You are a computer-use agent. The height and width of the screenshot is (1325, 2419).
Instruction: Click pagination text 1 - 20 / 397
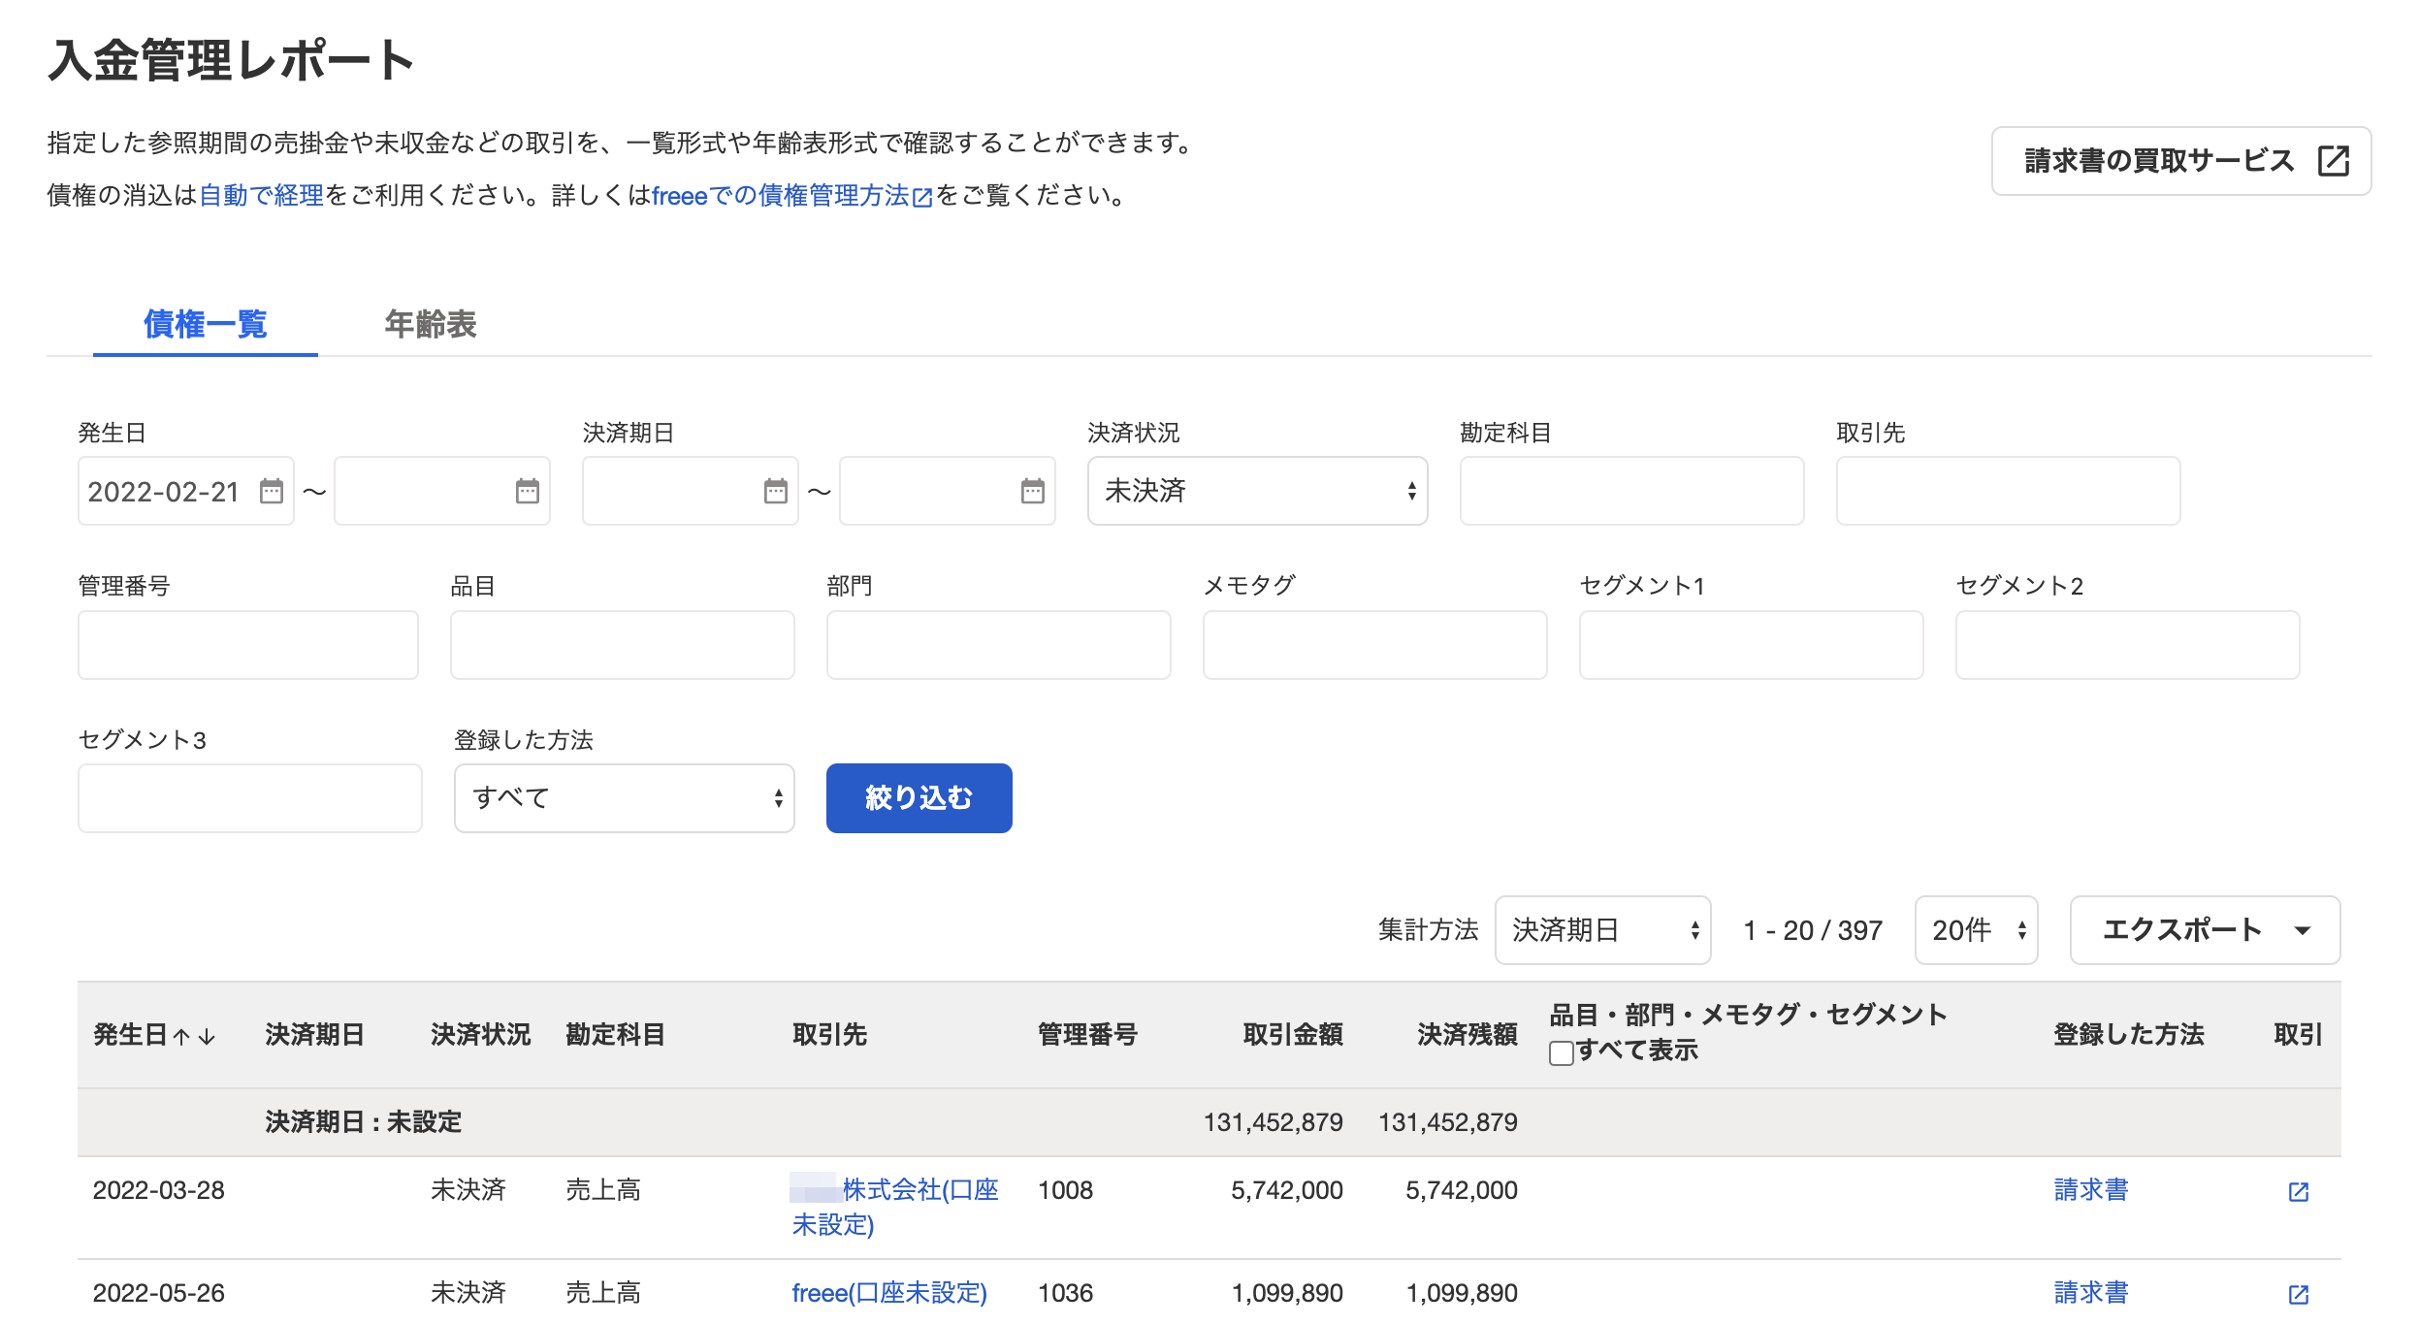1812,930
